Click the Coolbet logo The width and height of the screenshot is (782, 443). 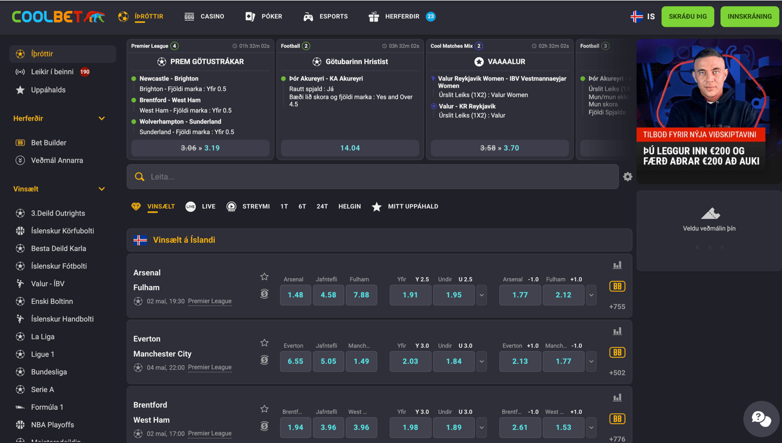point(58,17)
